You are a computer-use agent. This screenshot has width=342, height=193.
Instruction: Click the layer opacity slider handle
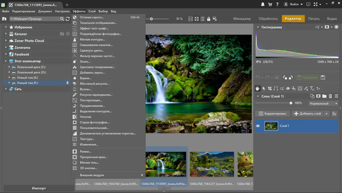[x=291, y=103]
